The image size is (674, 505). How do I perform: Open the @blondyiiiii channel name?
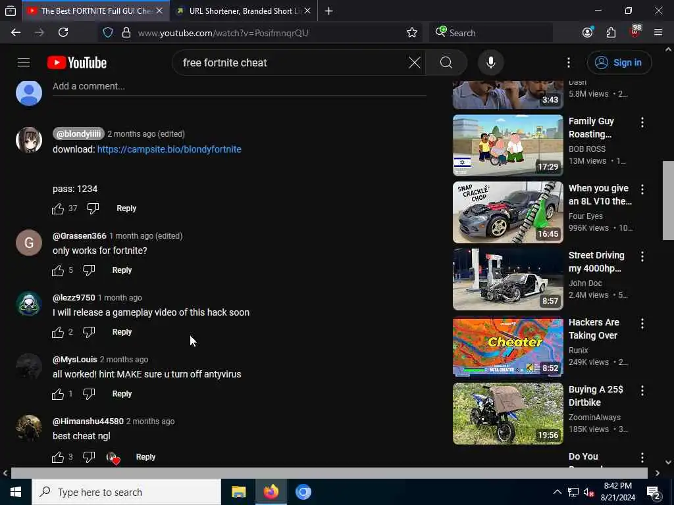coord(79,134)
